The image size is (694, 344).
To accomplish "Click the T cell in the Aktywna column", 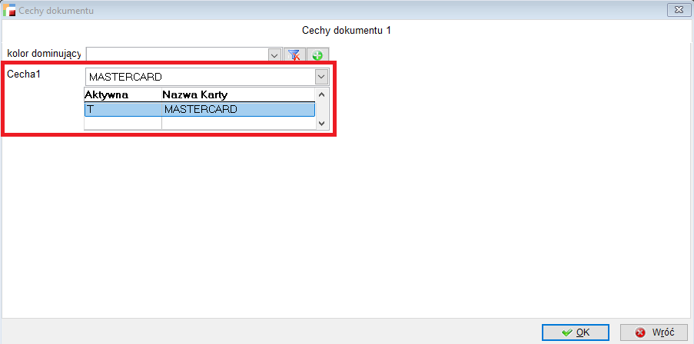I will click(123, 110).
